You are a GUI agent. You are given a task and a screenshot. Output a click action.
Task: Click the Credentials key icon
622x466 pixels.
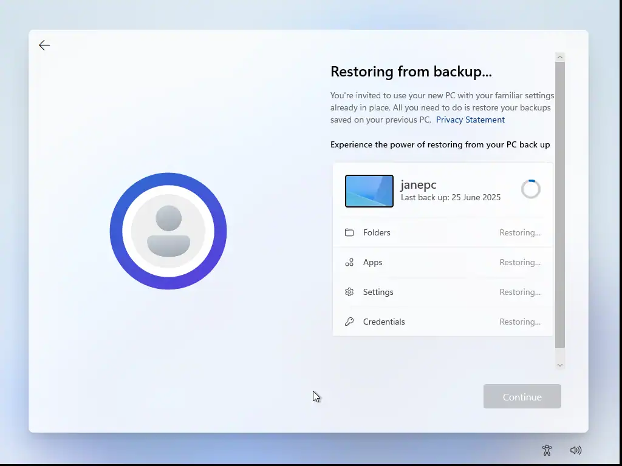(349, 322)
